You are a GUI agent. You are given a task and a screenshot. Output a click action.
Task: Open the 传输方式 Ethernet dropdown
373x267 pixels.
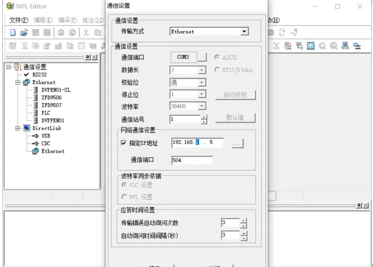coord(244,31)
